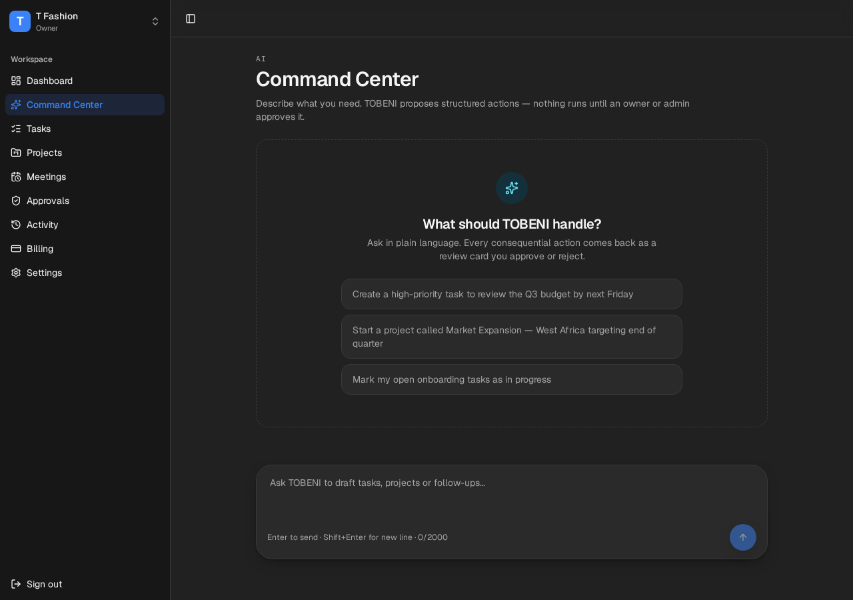
Task: Send message with the up-arrow button
Action: pos(743,537)
